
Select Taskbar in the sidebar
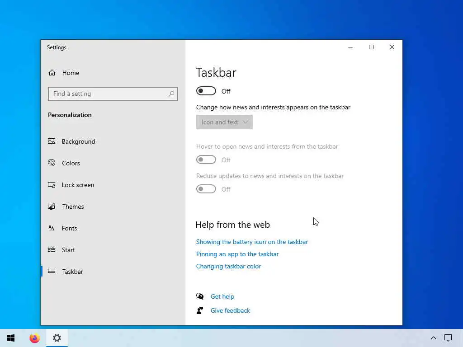[x=113, y=272]
